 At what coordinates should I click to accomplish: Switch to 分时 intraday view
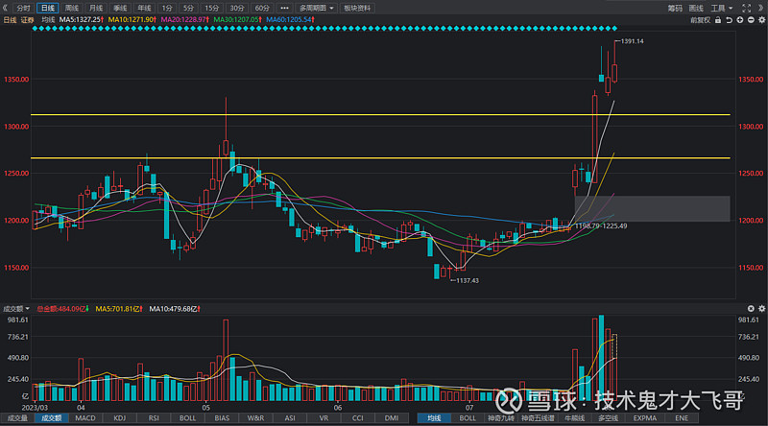point(23,8)
